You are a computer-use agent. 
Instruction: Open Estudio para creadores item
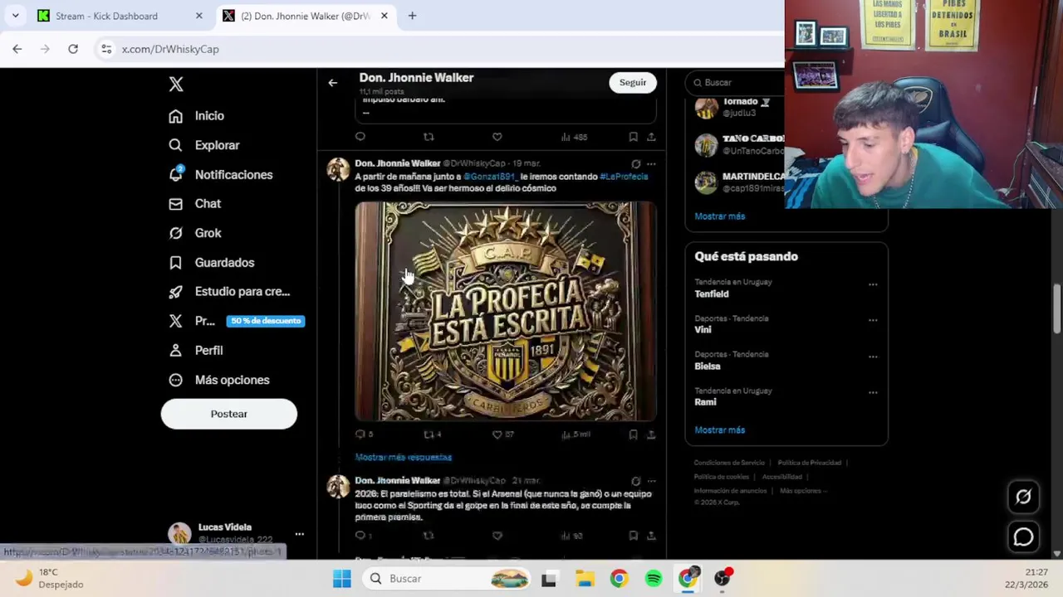229,292
